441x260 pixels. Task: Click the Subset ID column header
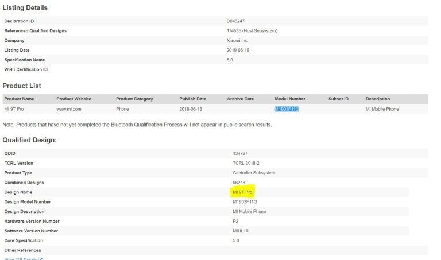[x=338, y=99]
